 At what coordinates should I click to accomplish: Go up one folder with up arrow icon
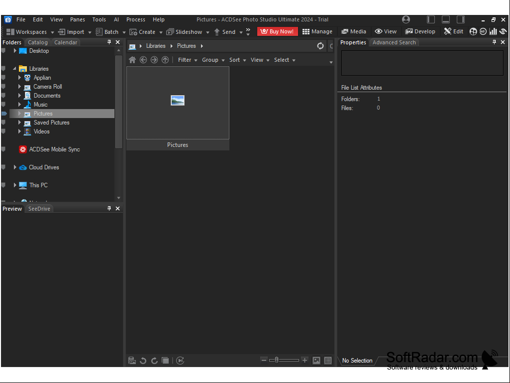(x=165, y=60)
